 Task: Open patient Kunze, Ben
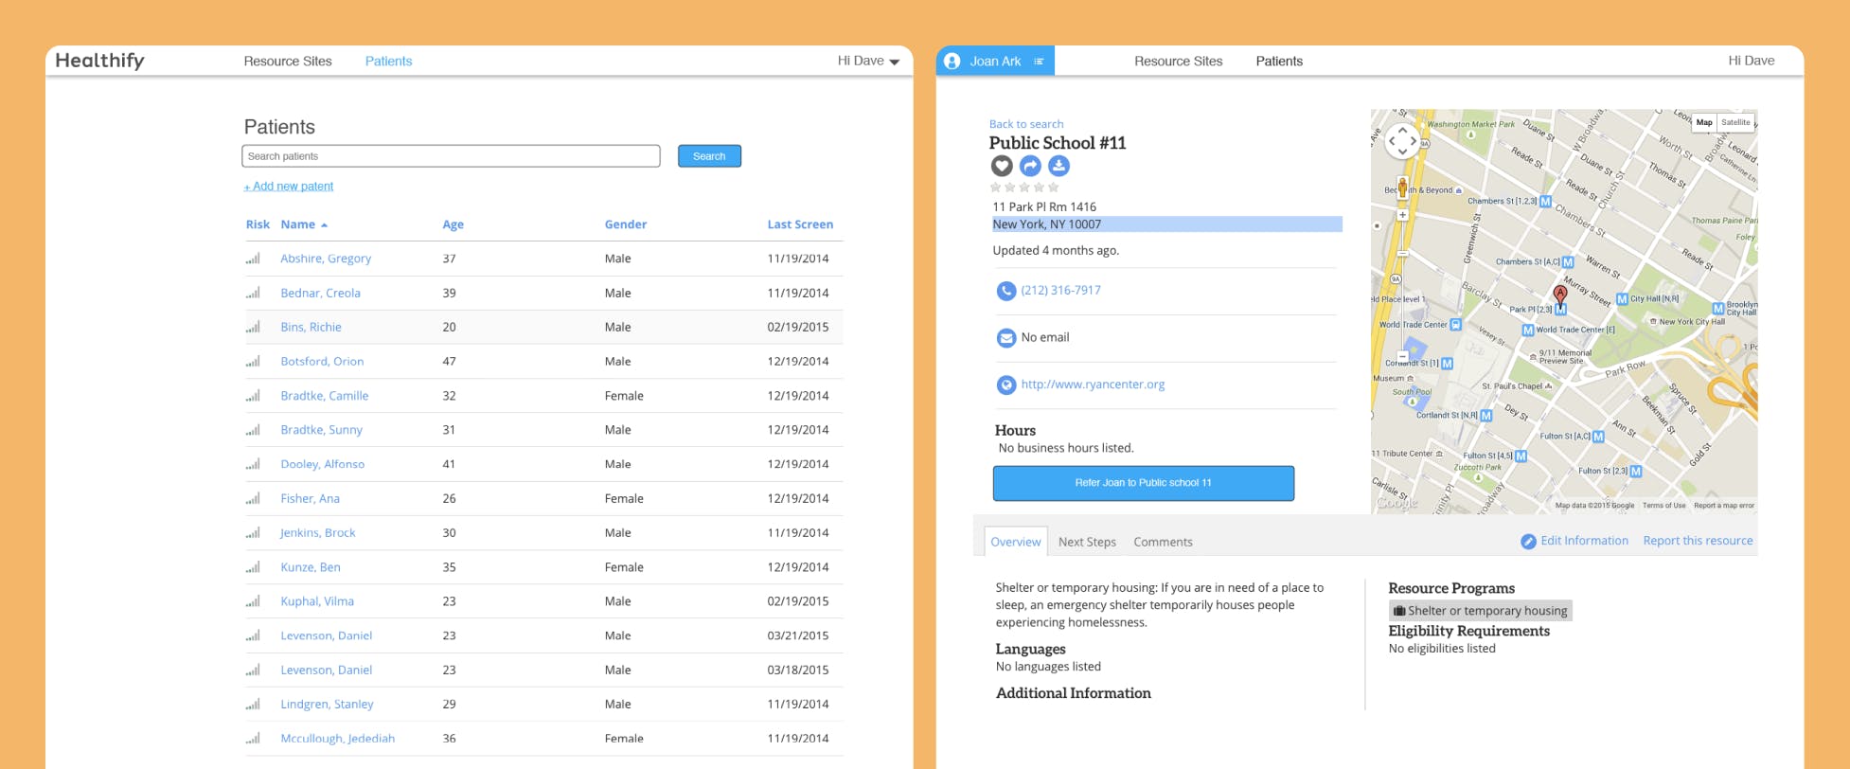(x=311, y=567)
